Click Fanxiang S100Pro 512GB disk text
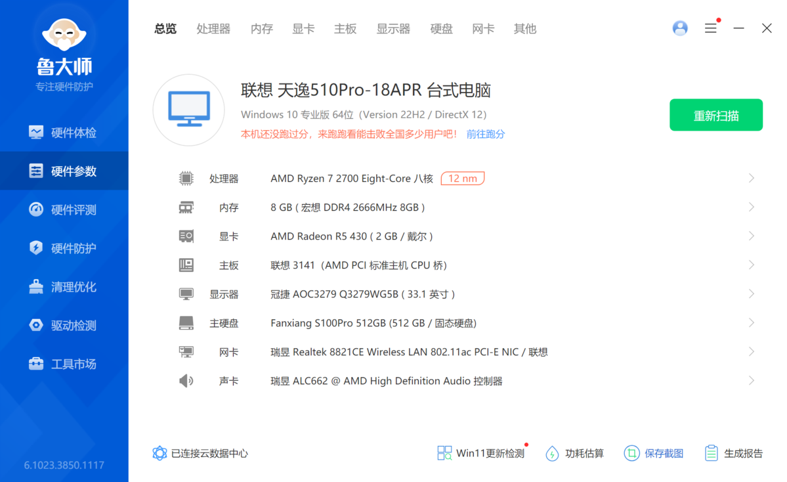Image resolution: width=787 pixels, height=482 pixels. click(373, 323)
